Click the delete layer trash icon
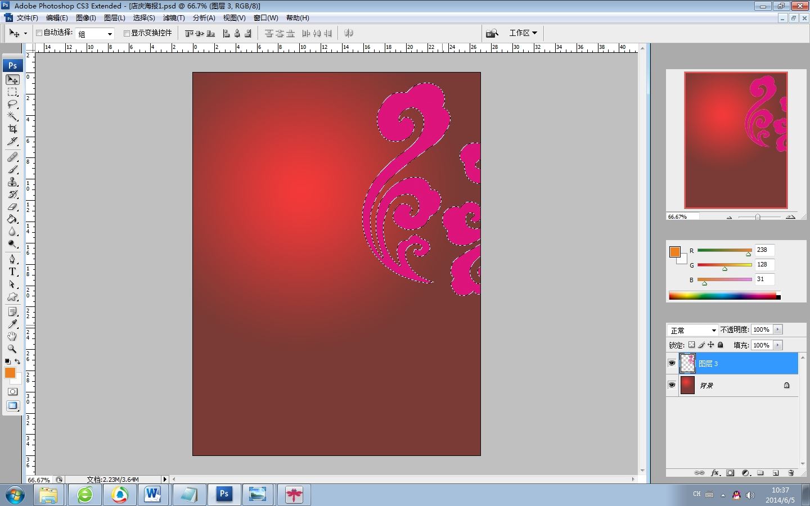Image resolution: width=810 pixels, height=506 pixels. [x=791, y=473]
